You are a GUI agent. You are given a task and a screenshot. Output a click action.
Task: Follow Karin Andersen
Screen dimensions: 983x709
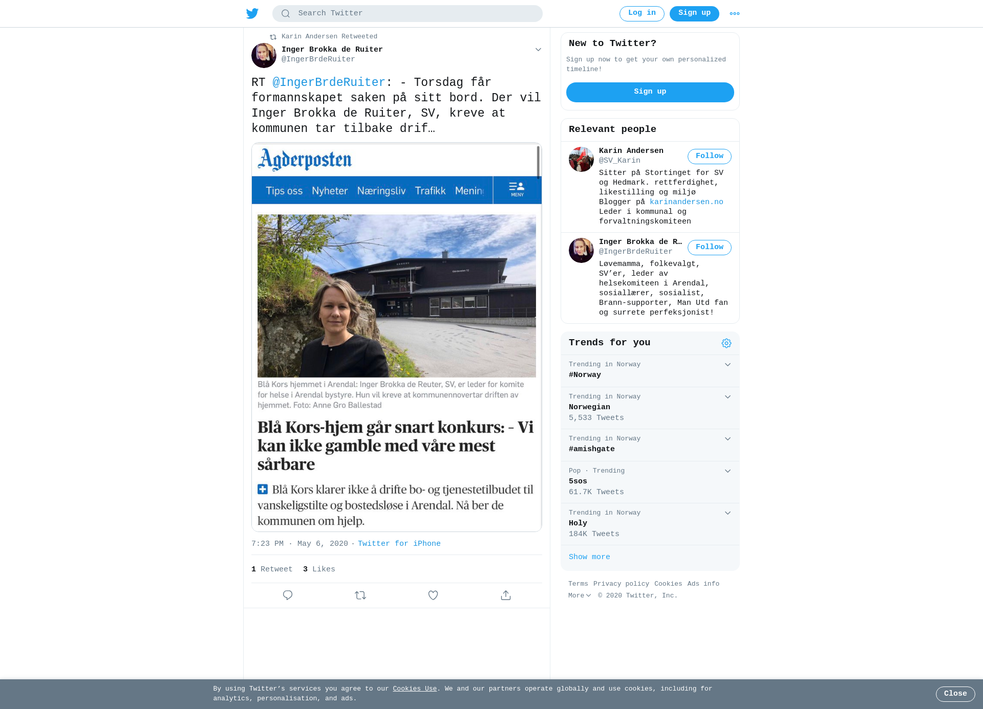click(x=710, y=157)
